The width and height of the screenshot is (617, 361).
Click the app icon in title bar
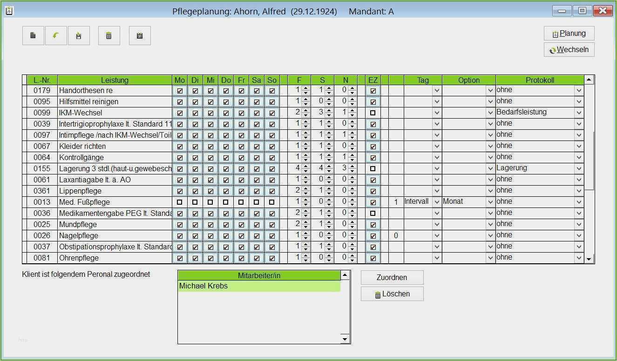tap(9, 11)
